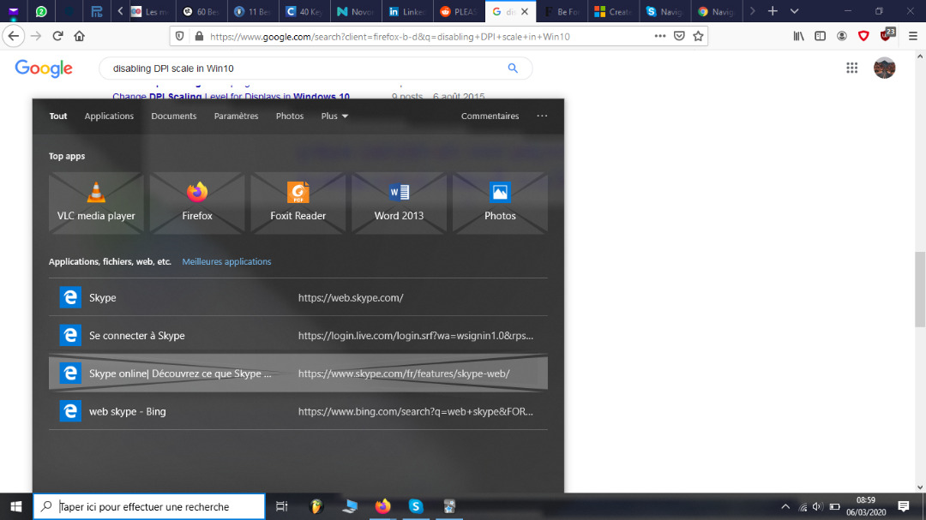Switch to Documents search filter
The image size is (926, 520).
[x=173, y=116]
